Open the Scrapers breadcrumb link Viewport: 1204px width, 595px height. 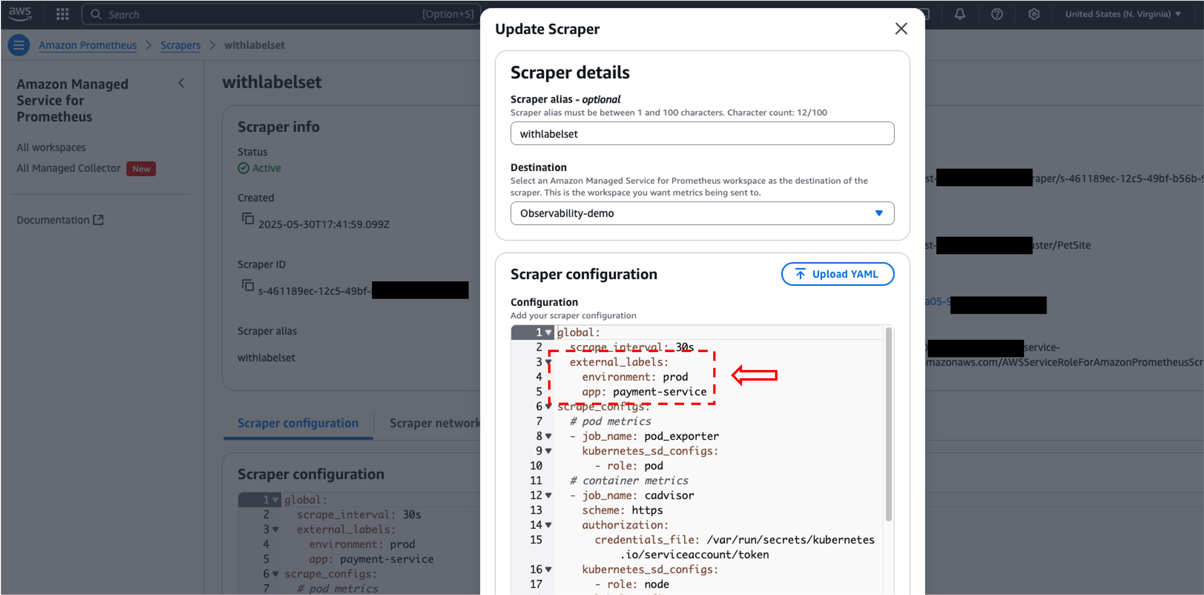(181, 45)
